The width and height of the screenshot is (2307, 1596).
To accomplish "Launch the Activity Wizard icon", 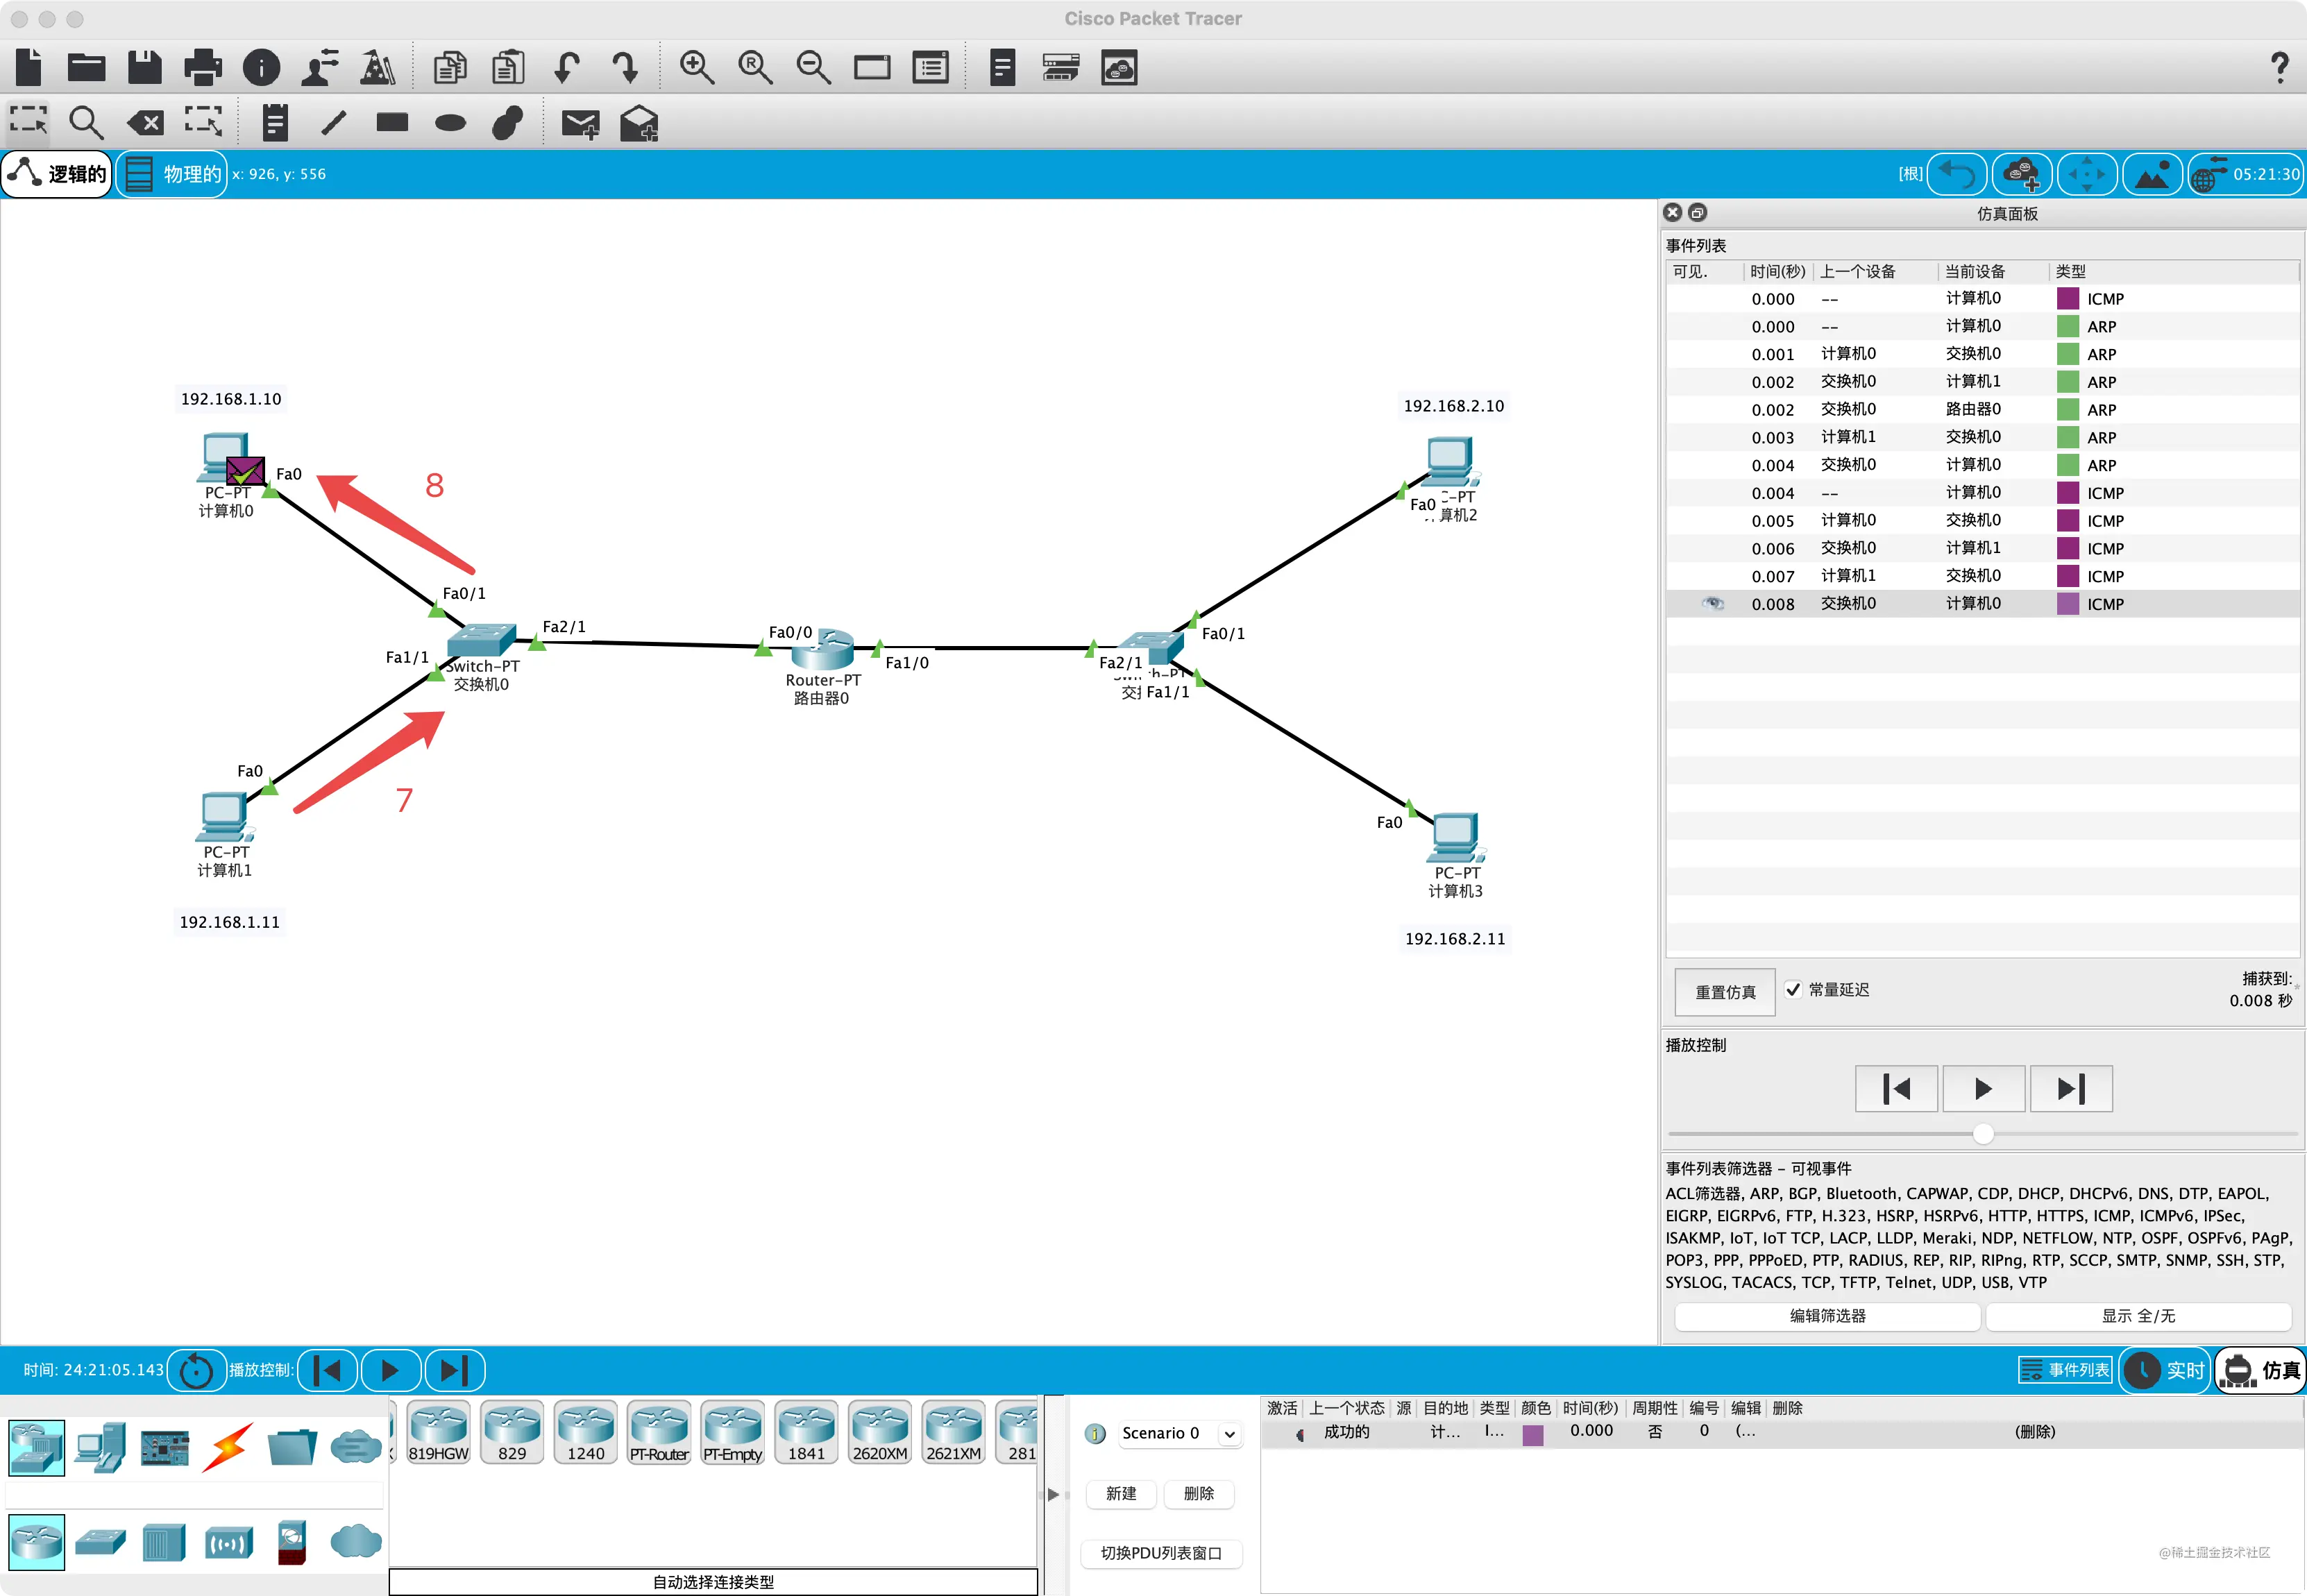I will 320,67.
